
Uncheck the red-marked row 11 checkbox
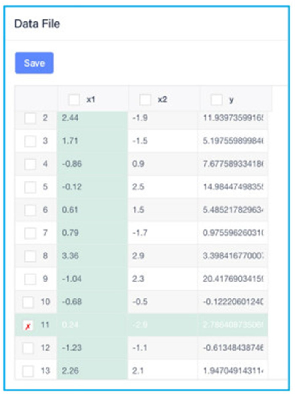(28, 325)
